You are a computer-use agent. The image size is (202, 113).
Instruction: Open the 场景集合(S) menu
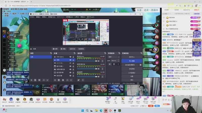tap(69, 17)
